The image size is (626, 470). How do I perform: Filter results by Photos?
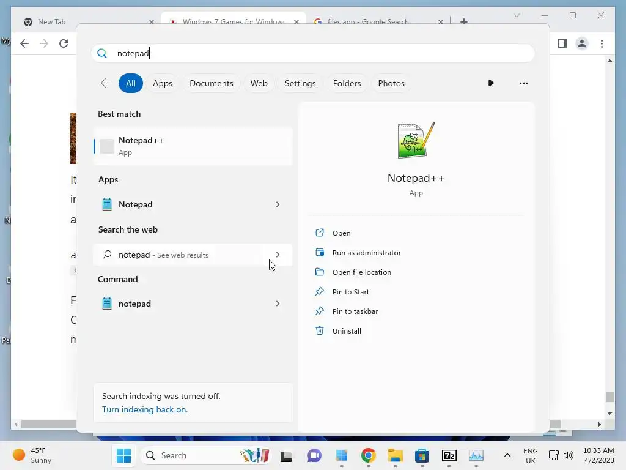tap(391, 83)
